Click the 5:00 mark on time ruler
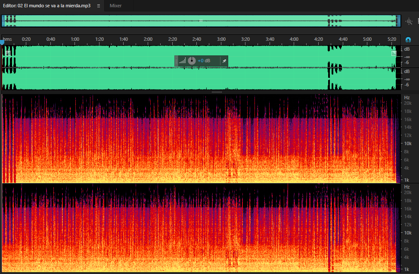Screen dimensions: 419x274 [367, 39]
